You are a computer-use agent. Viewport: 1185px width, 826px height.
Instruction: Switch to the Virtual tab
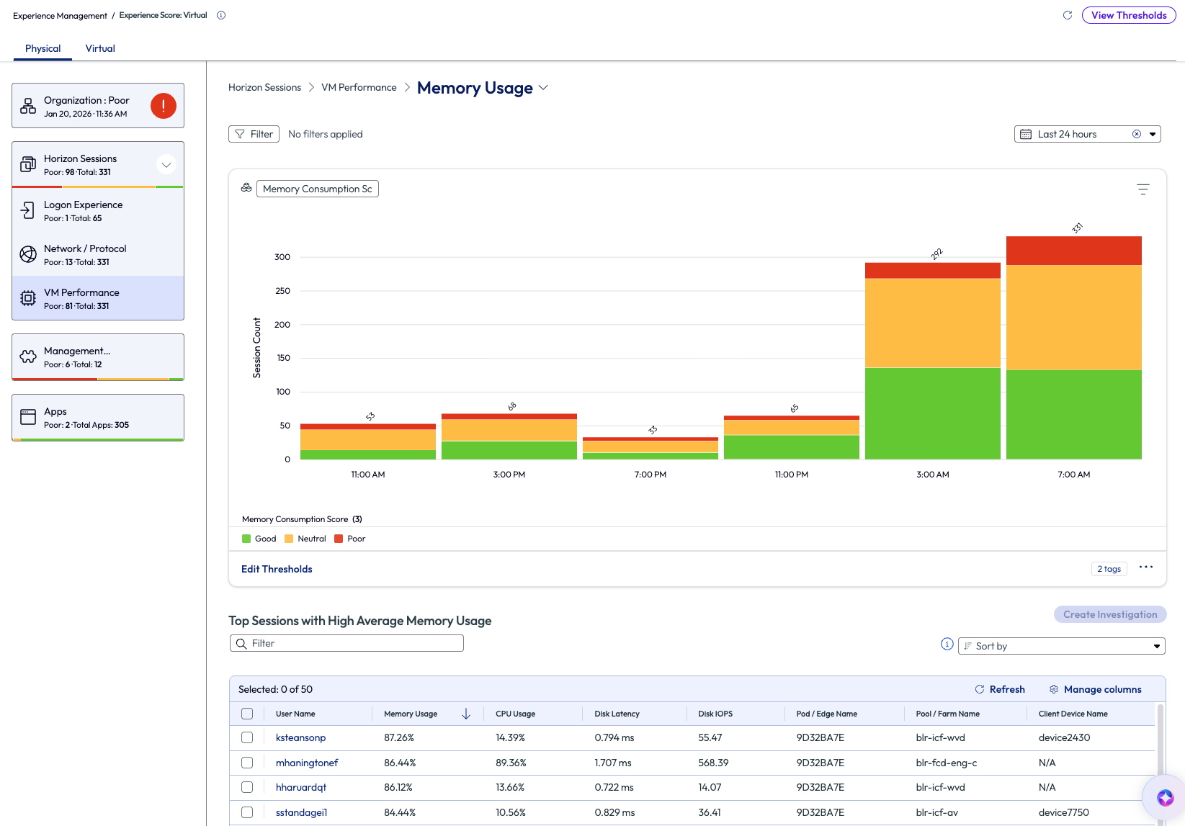100,48
